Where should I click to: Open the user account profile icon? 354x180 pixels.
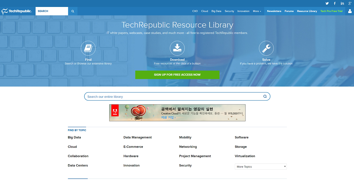pos(350,11)
